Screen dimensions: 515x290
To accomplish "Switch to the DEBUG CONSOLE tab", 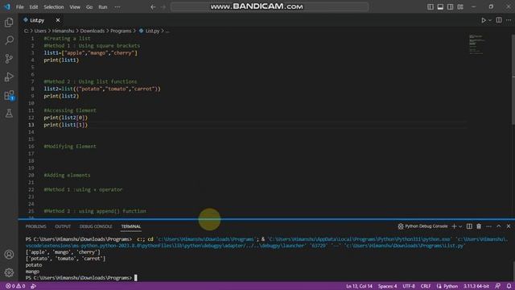I will pos(96,226).
